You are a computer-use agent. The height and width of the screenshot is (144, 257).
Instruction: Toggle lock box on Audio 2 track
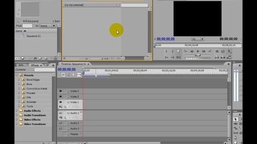click(65, 123)
